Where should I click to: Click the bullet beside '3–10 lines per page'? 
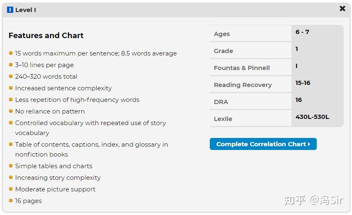(x=11, y=65)
